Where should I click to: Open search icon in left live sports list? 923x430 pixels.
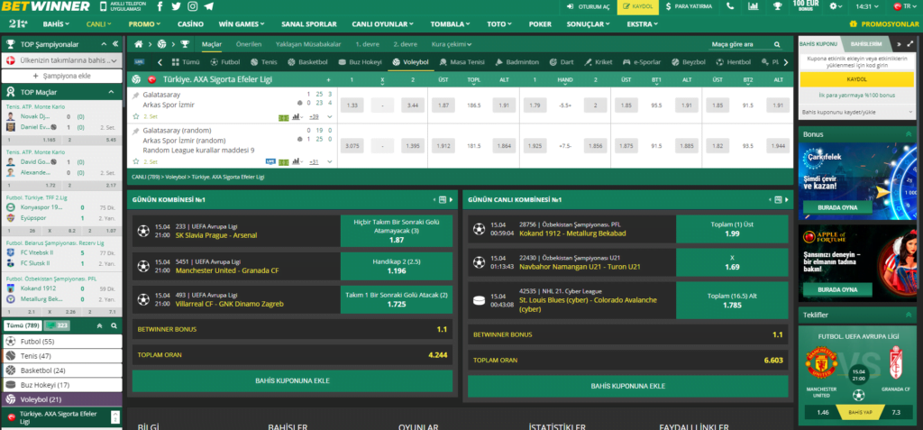(x=114, y=325)
